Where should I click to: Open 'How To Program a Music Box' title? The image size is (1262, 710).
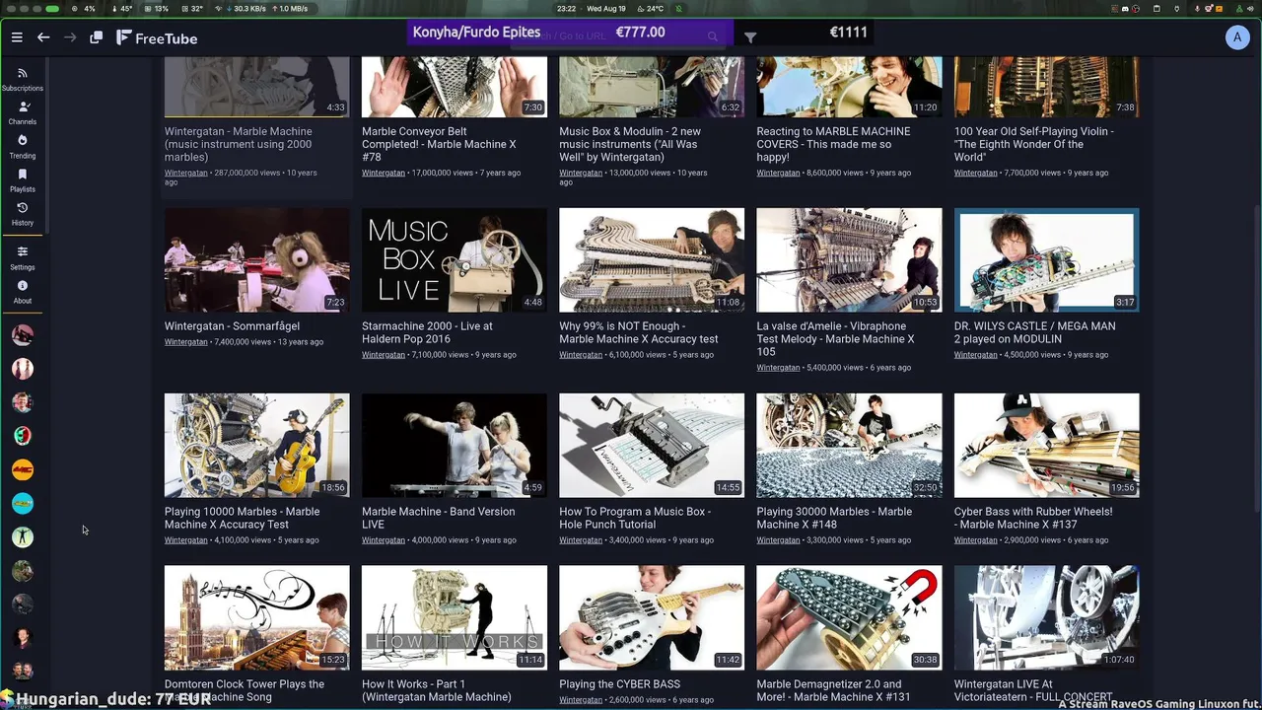click(x=635, y=518)
